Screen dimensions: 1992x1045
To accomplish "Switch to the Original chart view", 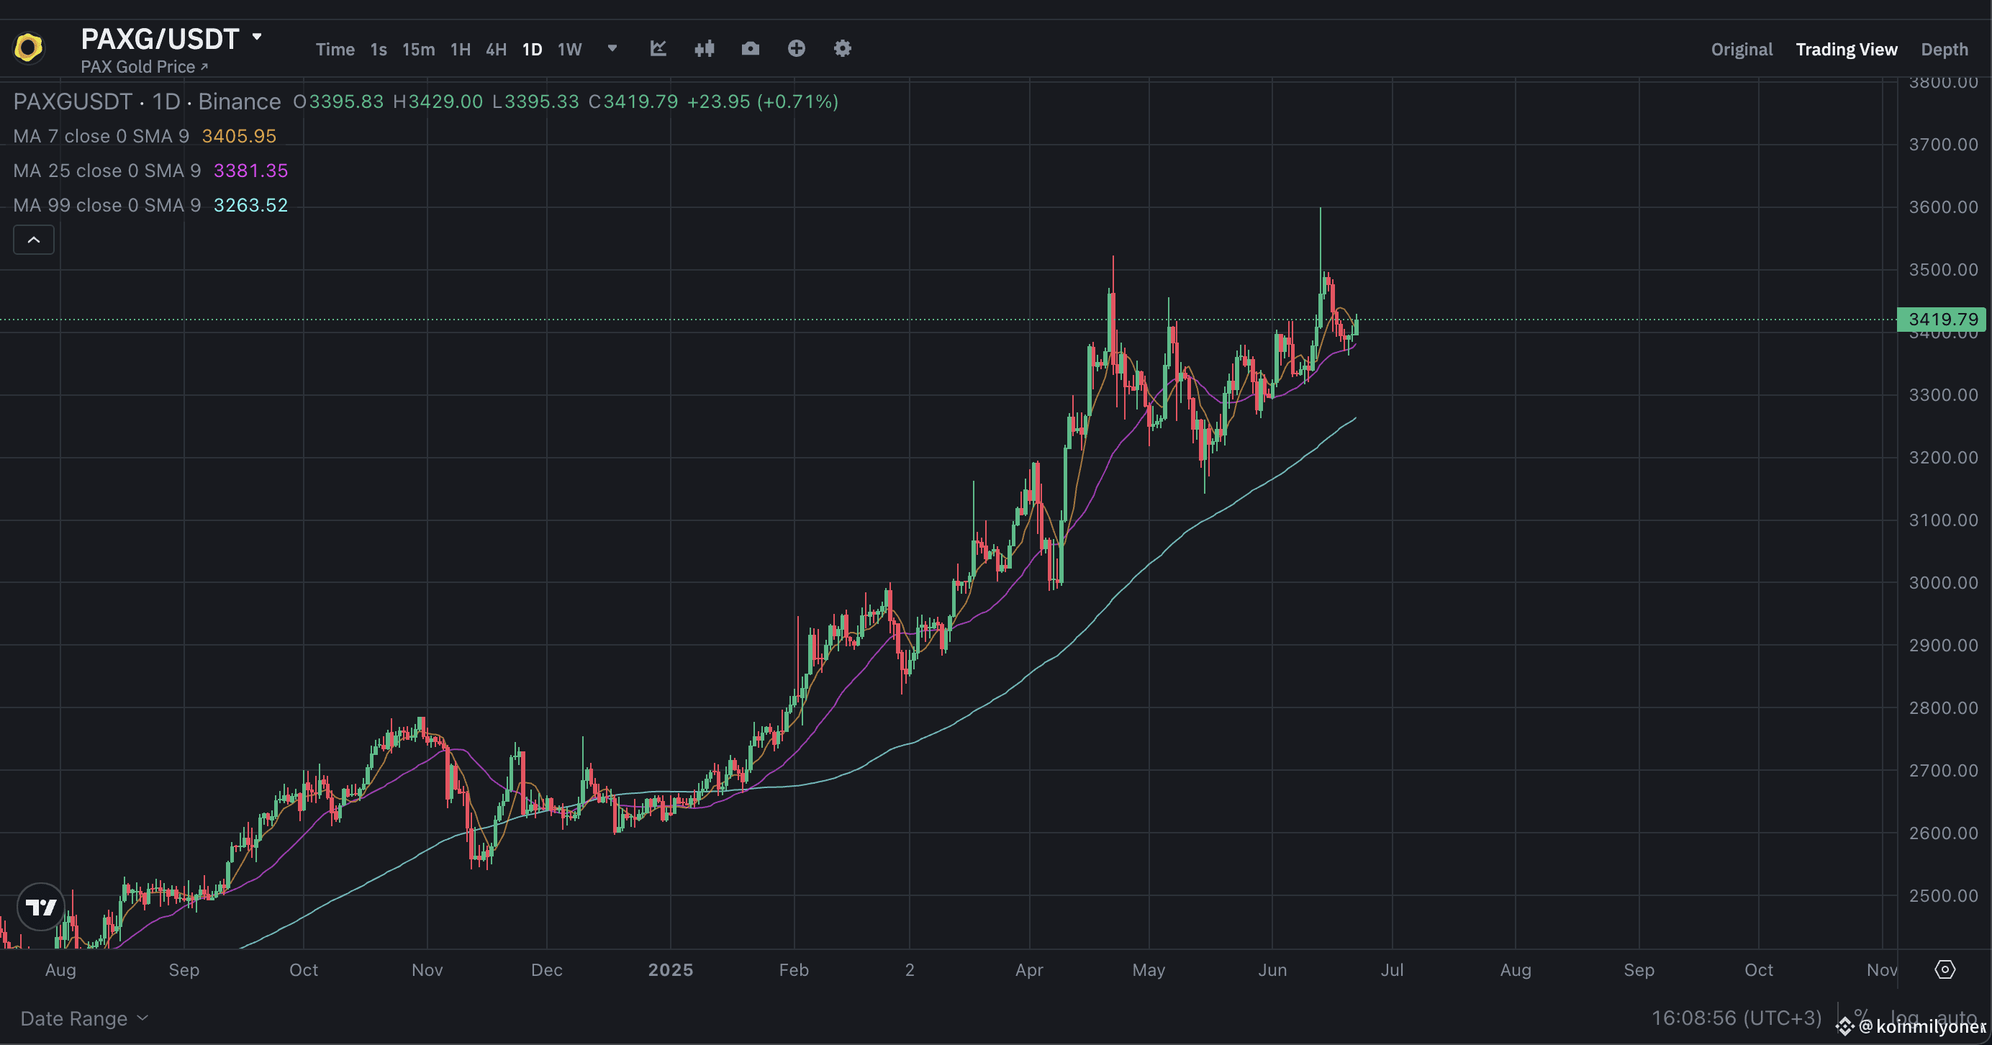I will click(1742, 49).
